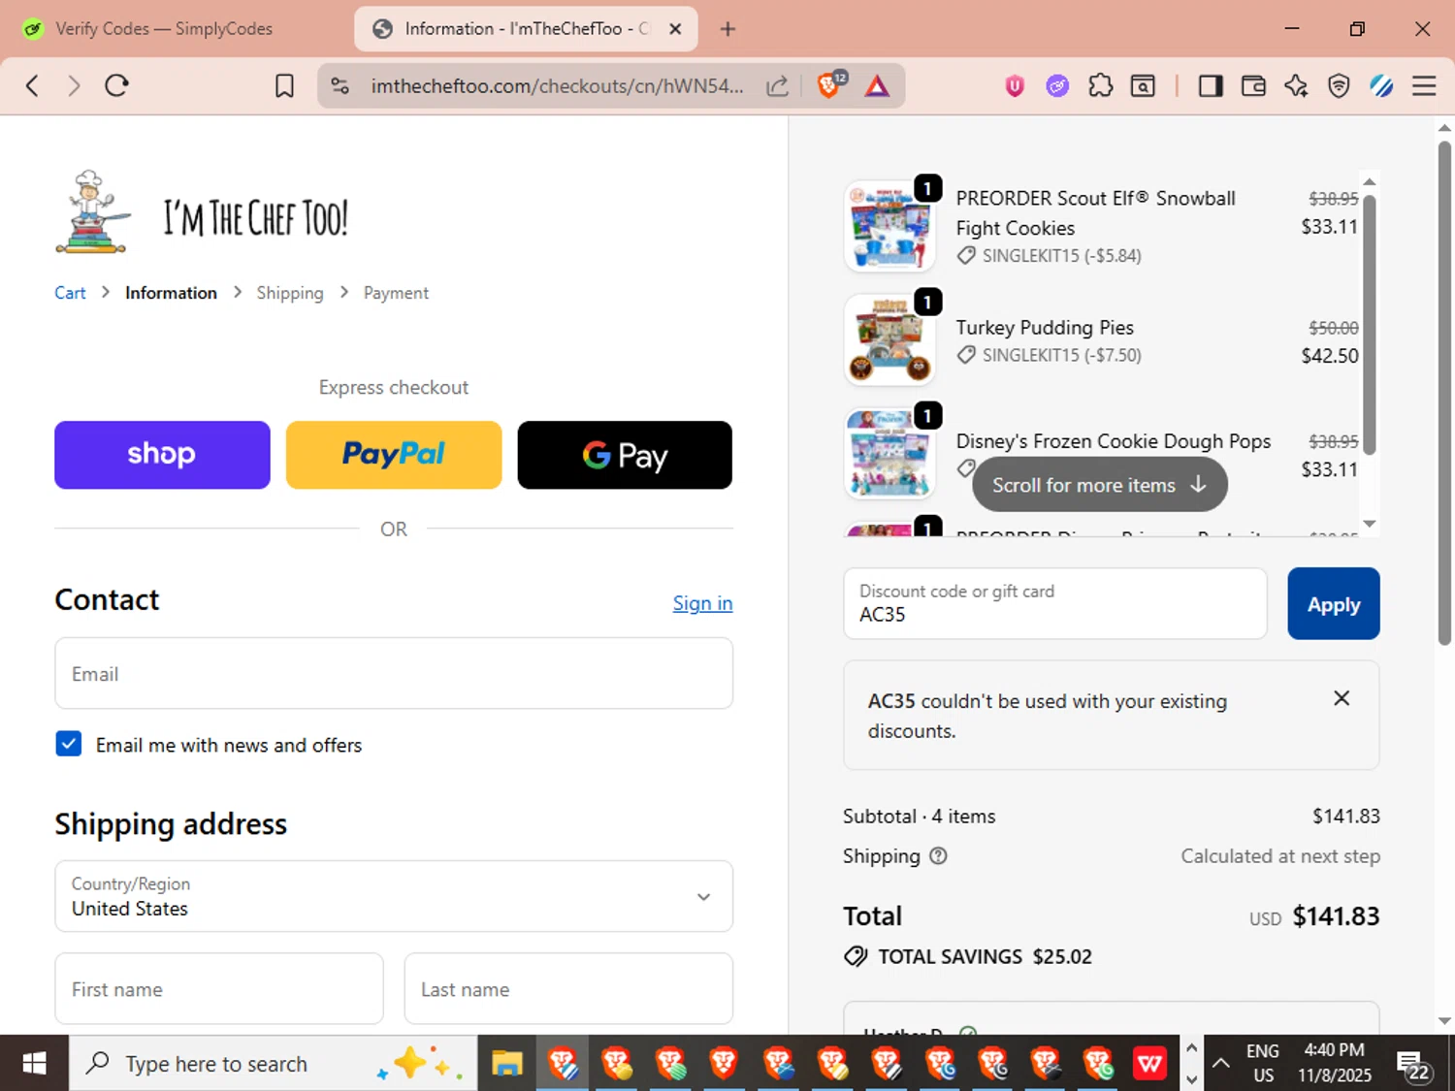
Task: Click the I'm The Chef Too logo
Action: 202,212
